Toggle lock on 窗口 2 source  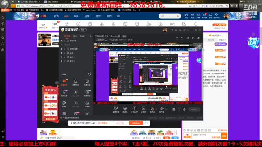point(65,61)
